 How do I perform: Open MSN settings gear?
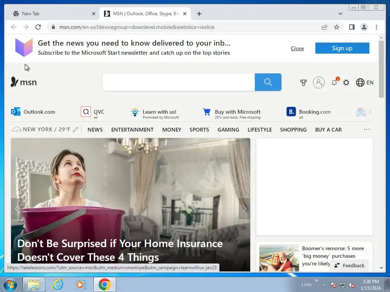346,83
